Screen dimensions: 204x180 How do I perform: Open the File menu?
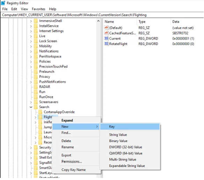pos(5,9)
